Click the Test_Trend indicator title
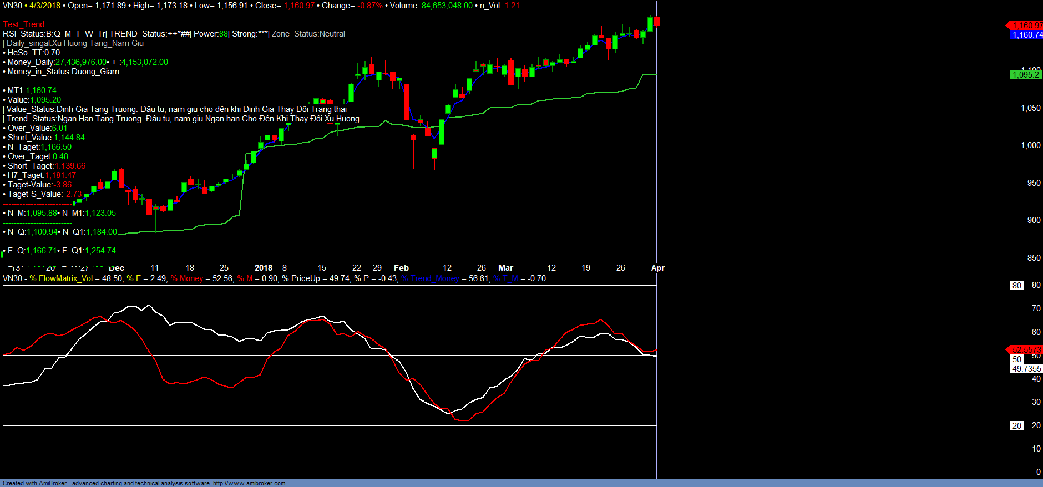This screenshot has width=1043, height=487. click(x=25, y=24)
